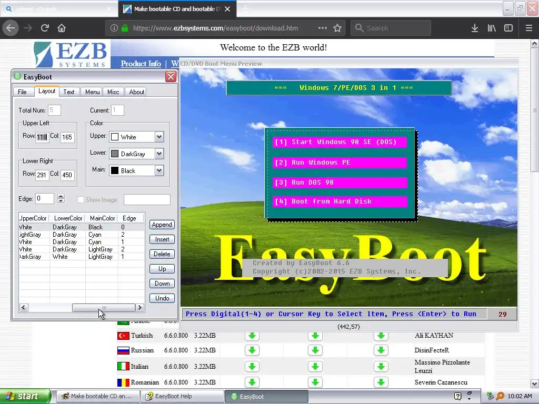539x404 pixels.
Task: Move item down with Down button
Action: (162, 284)
